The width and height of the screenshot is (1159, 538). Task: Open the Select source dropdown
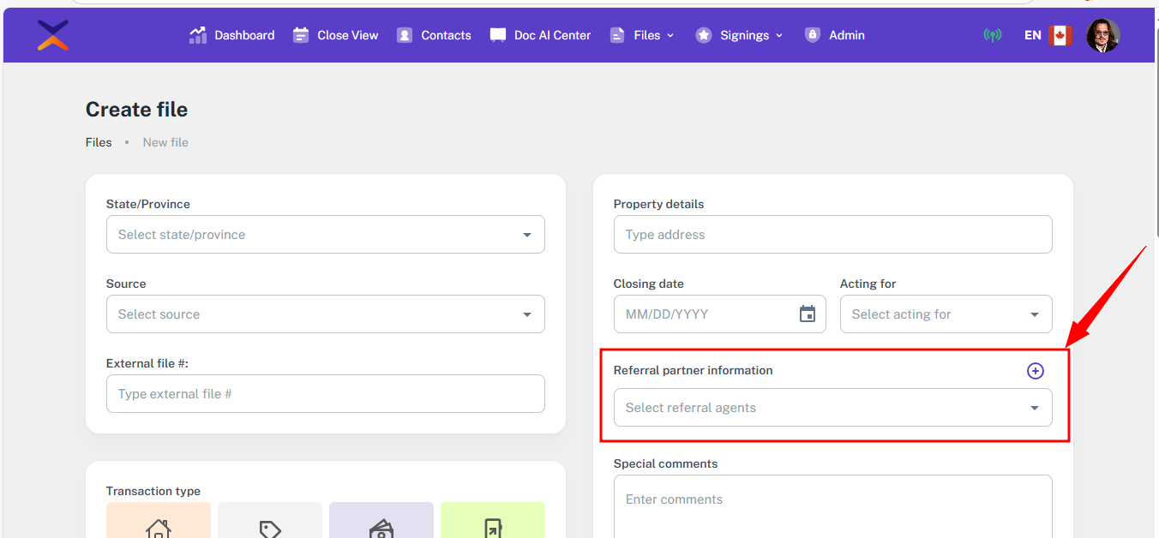(325, 314)
